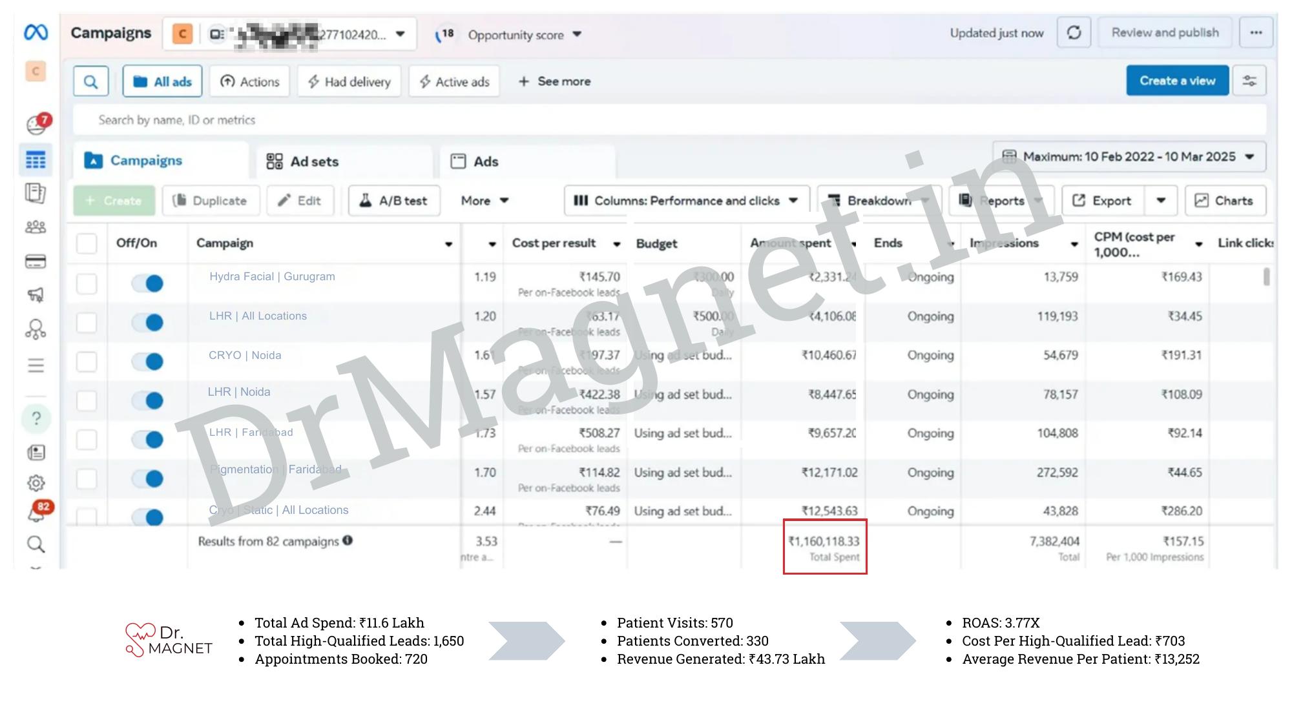Open the date range Maximum dropdown

tap(1129, 157)
